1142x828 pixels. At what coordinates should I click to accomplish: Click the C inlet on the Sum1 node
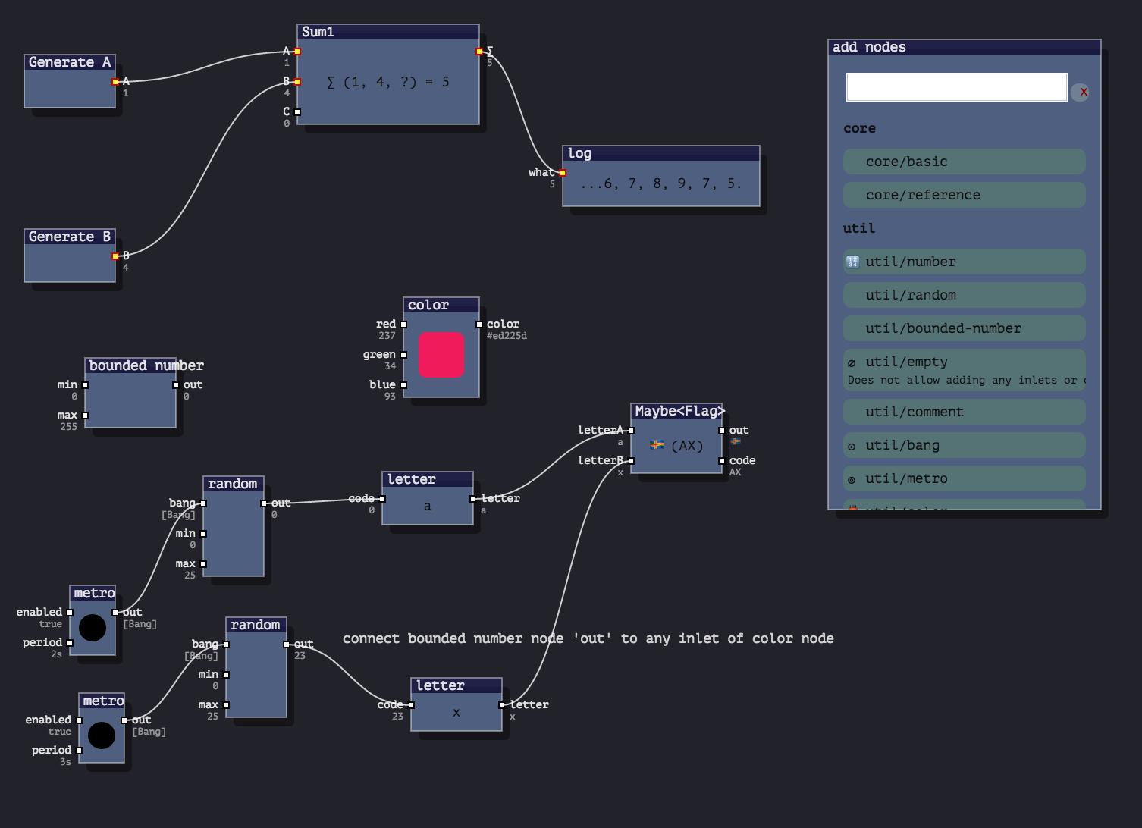tap(297, 112)
